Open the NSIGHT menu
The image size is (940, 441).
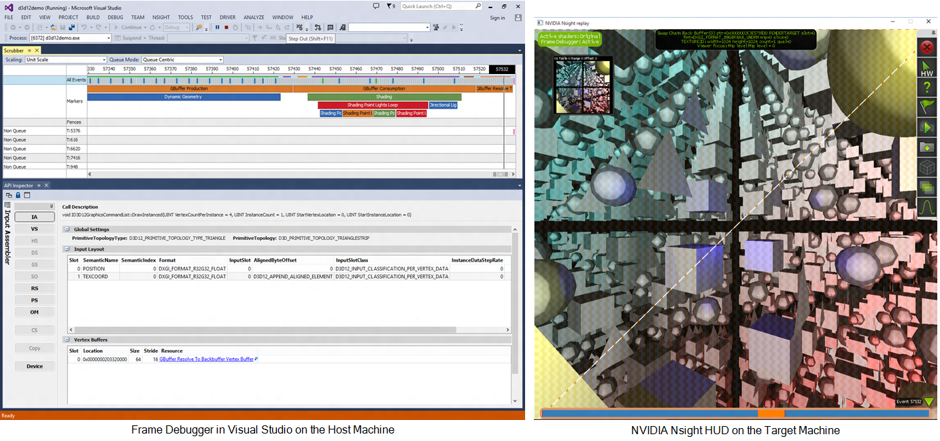point(161,17)
